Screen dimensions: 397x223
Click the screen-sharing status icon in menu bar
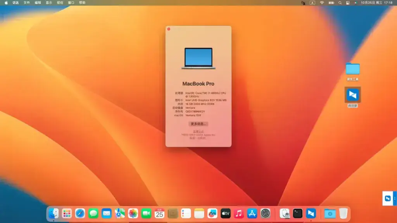pyautogui.click(x=303, y=3)
